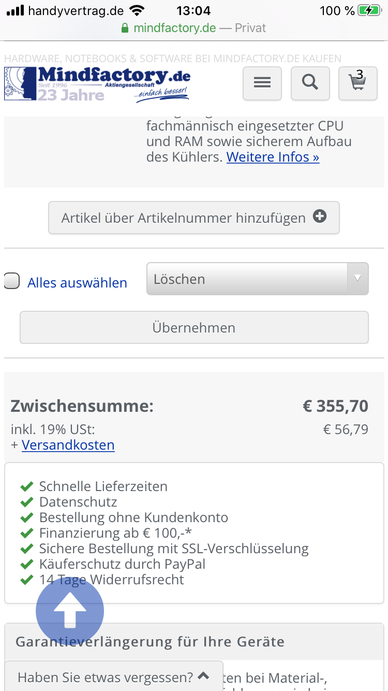
Task: Tap the scroll-to-top arrow
Action: pyautogui.click(x=70, y=611)
